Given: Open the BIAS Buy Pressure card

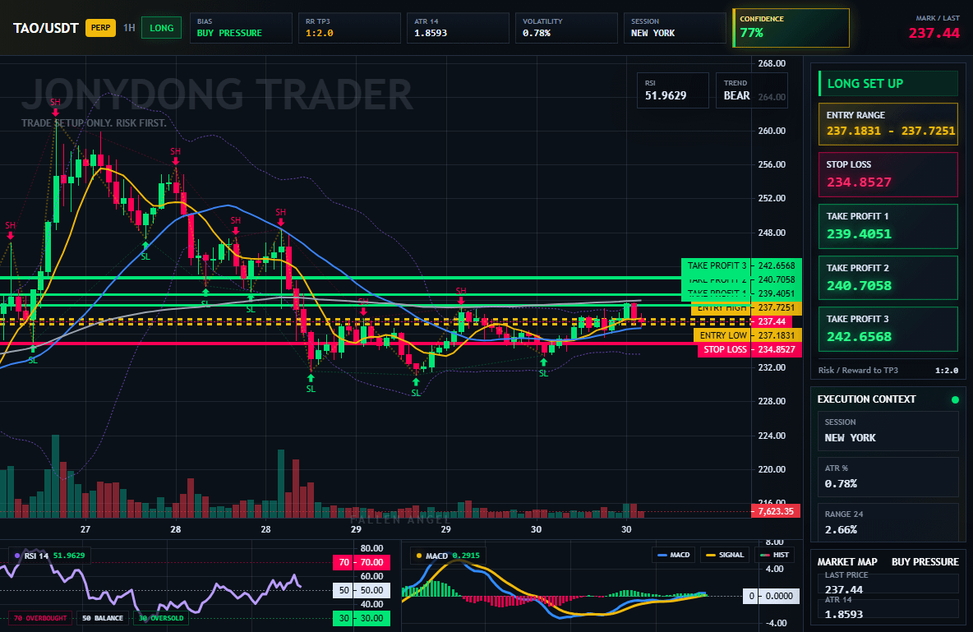Looking at the screenshot, I should point(241,28).
